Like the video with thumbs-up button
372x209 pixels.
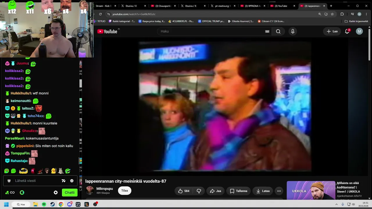point(184,191)
